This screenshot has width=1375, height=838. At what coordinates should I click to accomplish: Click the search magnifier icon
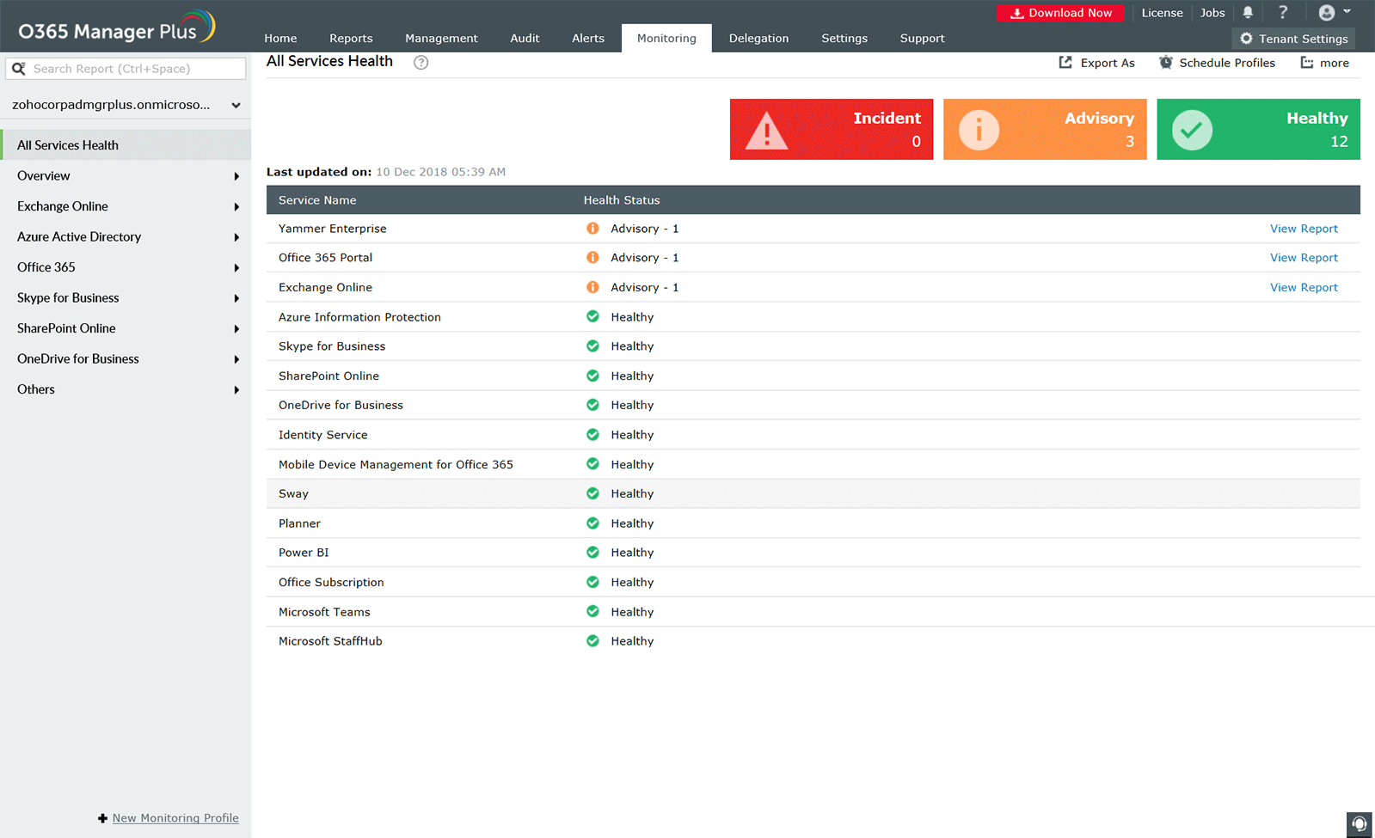18,69
